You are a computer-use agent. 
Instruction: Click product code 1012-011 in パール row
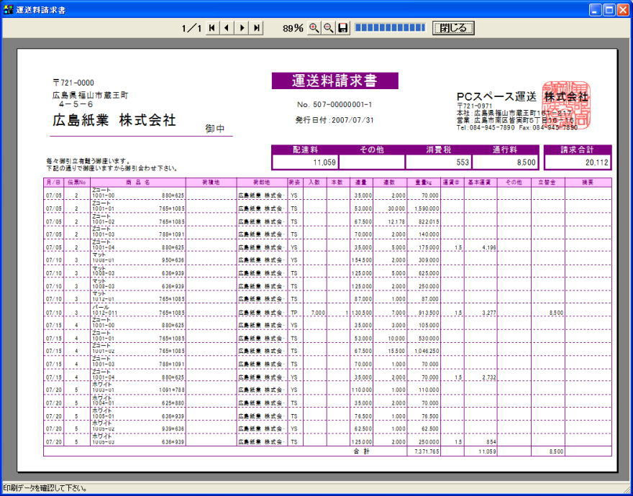coord(104,313)
